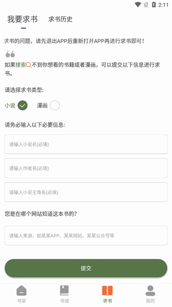Focus the novel name 小说名 field

click(x=86, y=144)
